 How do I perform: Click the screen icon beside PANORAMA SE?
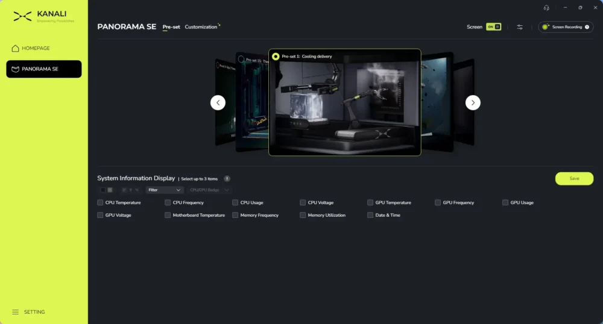(16, 69)
